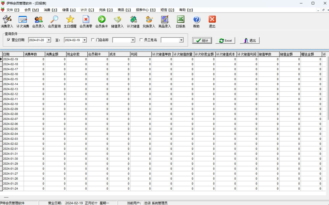Screen dimensions: 329x205
Task: Select the 2024-01-31 row date cell
Action: coord(13,154)
